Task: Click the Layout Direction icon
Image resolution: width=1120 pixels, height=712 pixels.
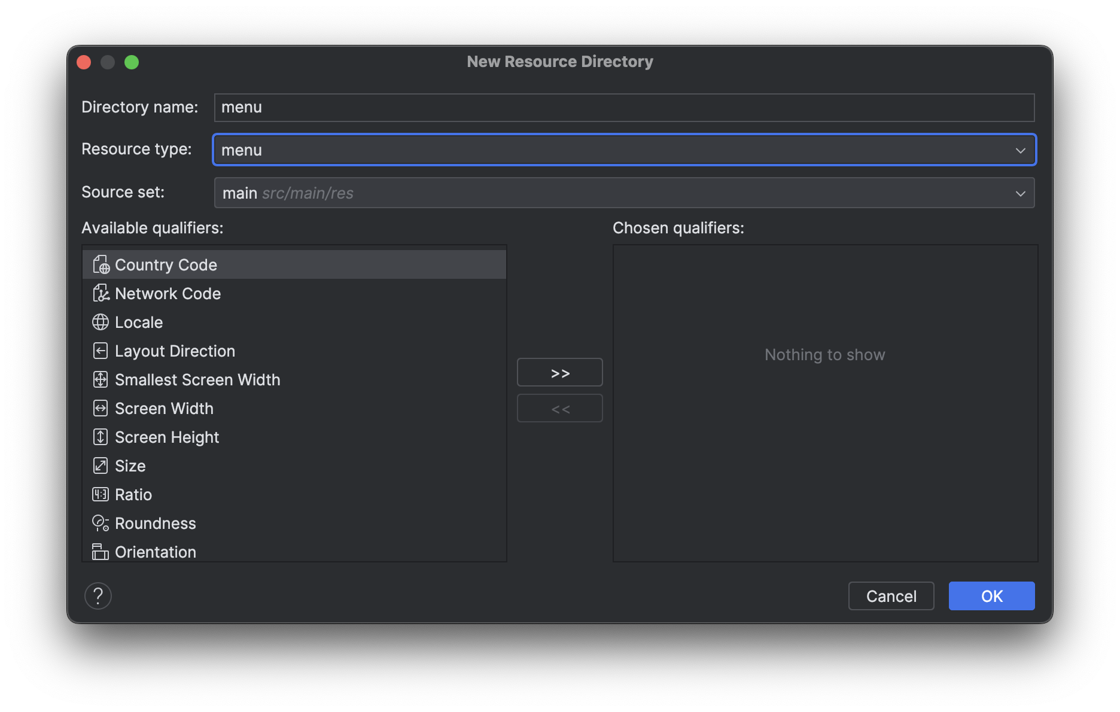Action: pyautogui.click(x=101, y=351)
